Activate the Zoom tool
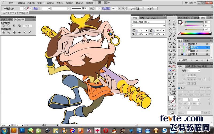 [174, 93]
